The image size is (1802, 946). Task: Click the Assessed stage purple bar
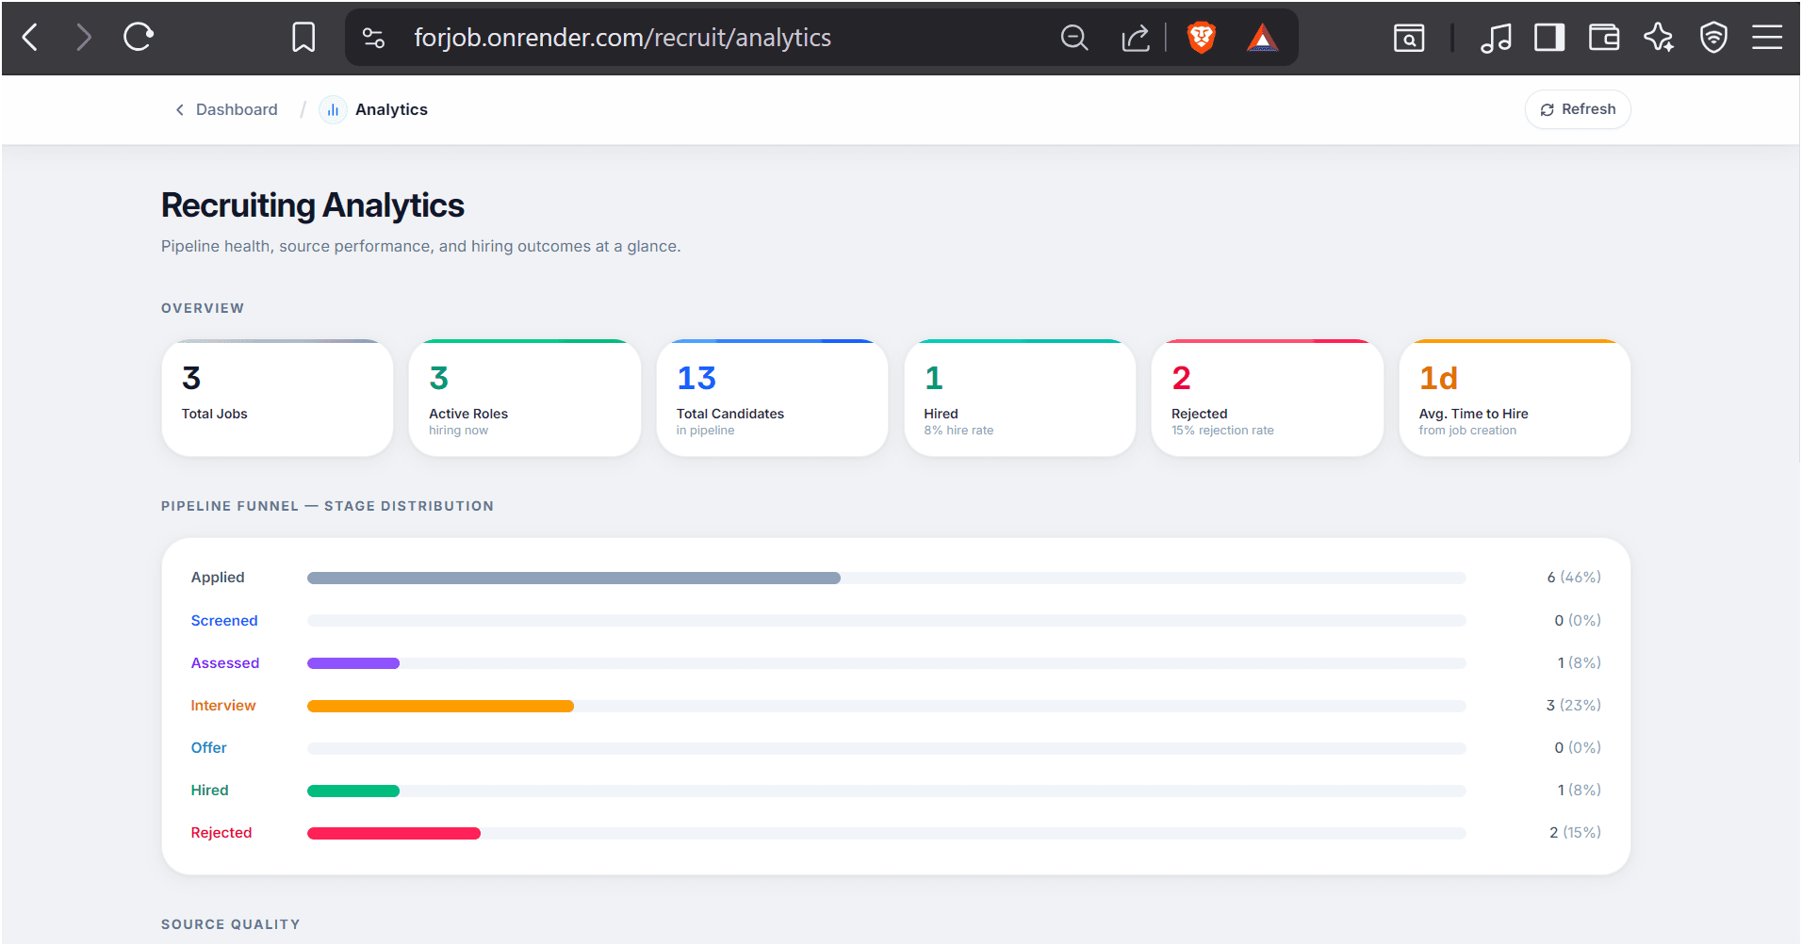[x=353, y=663]
